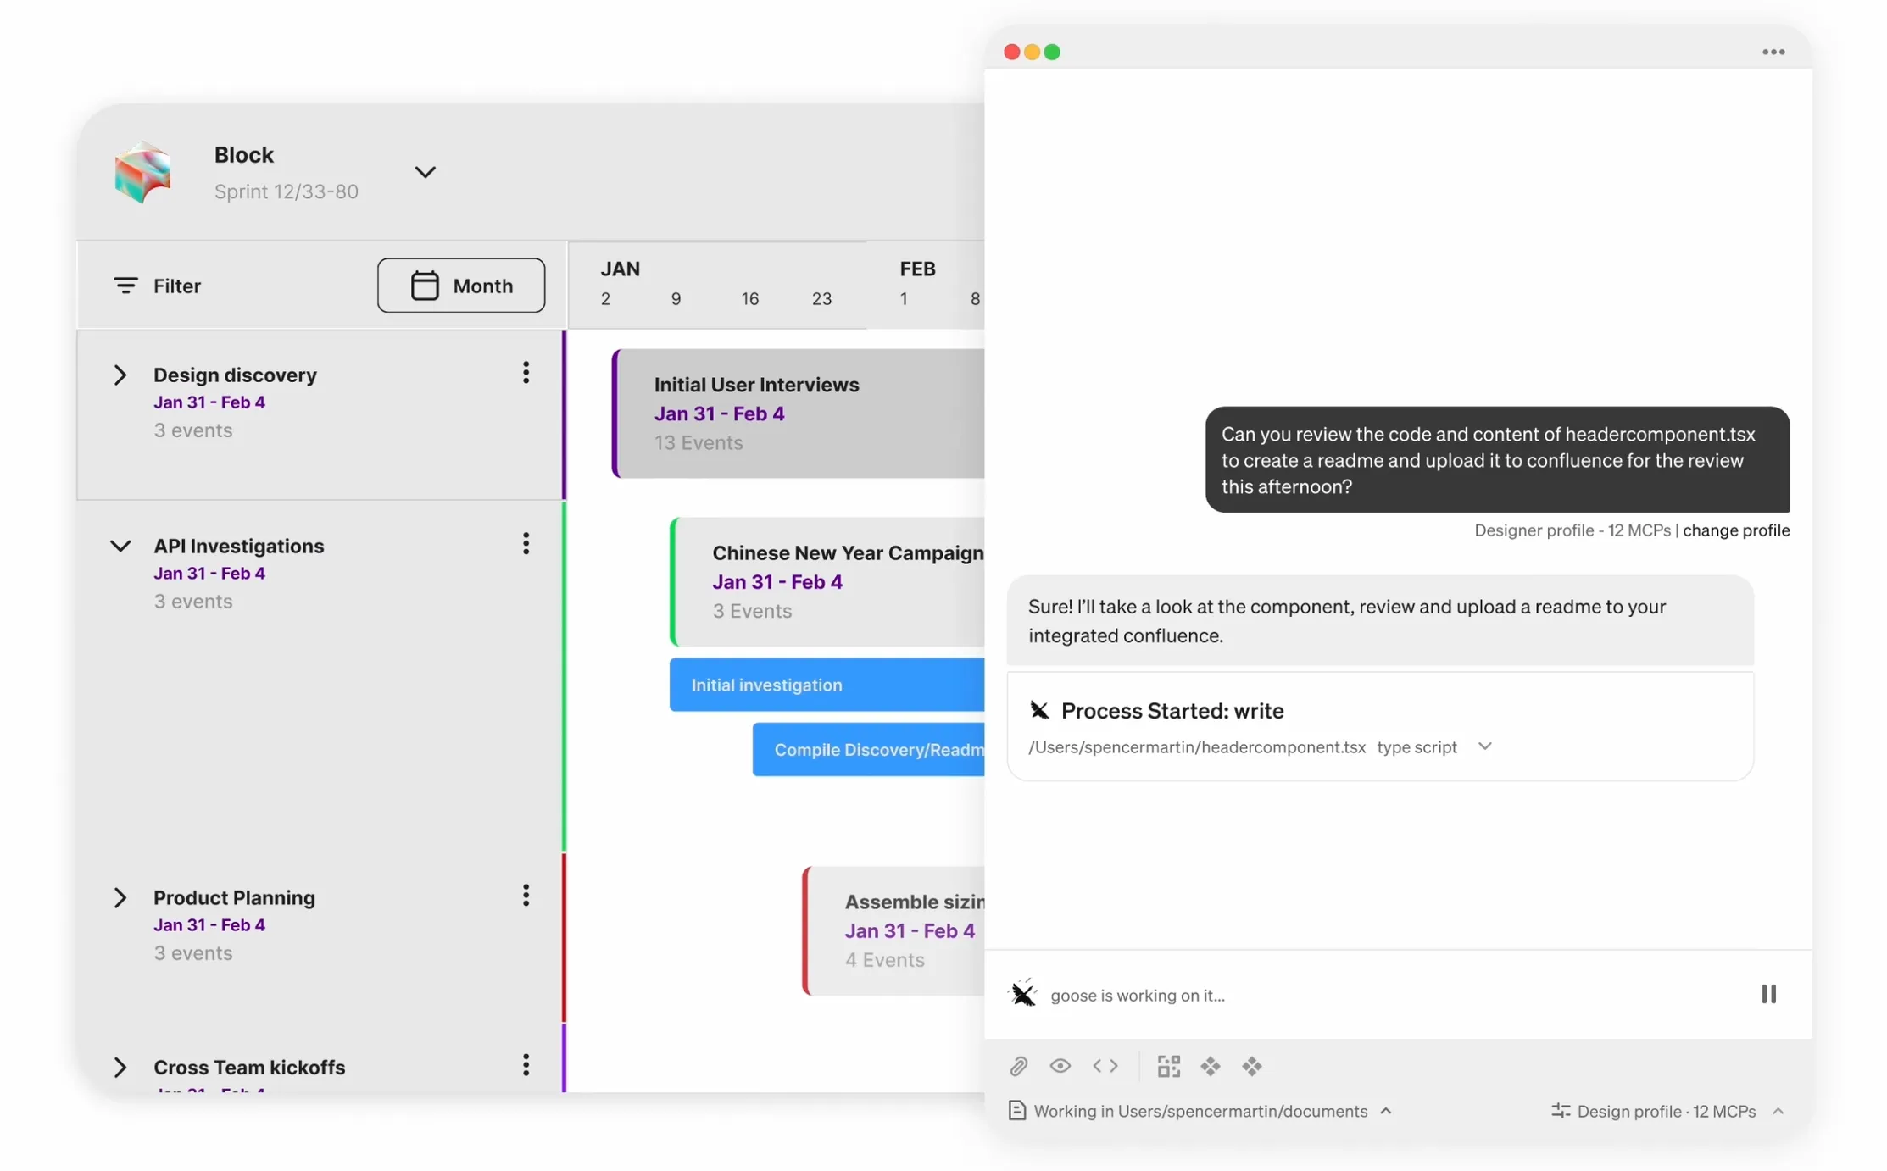1887x1171 pixels.
Task: Open Design profile 12 MCPs selector
Action: coord(1667,1111)
